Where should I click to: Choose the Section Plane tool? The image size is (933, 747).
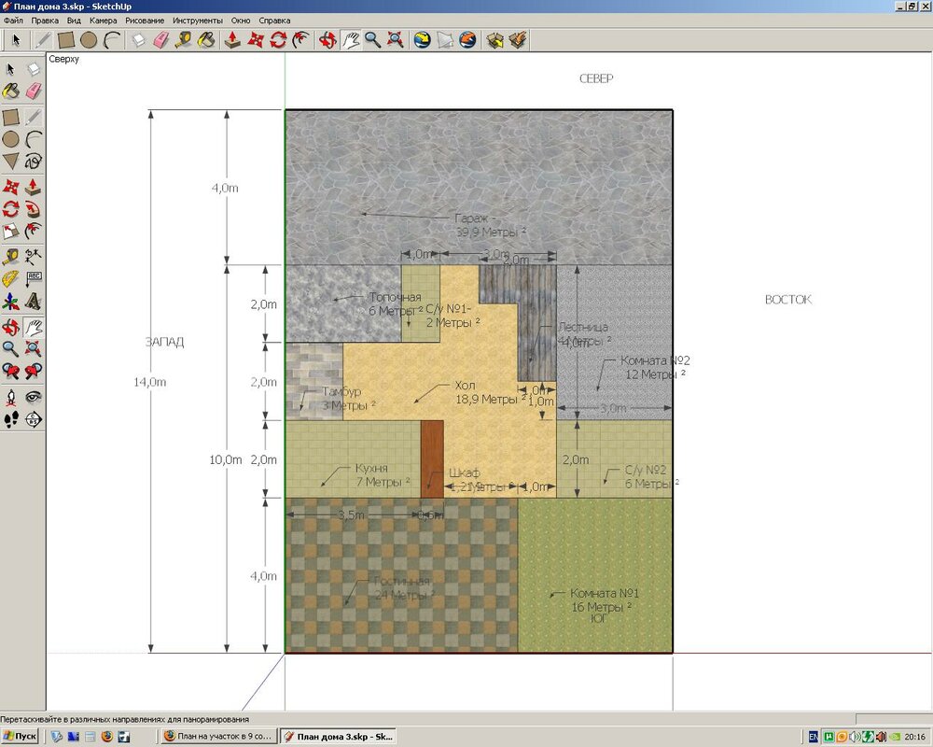34,420
